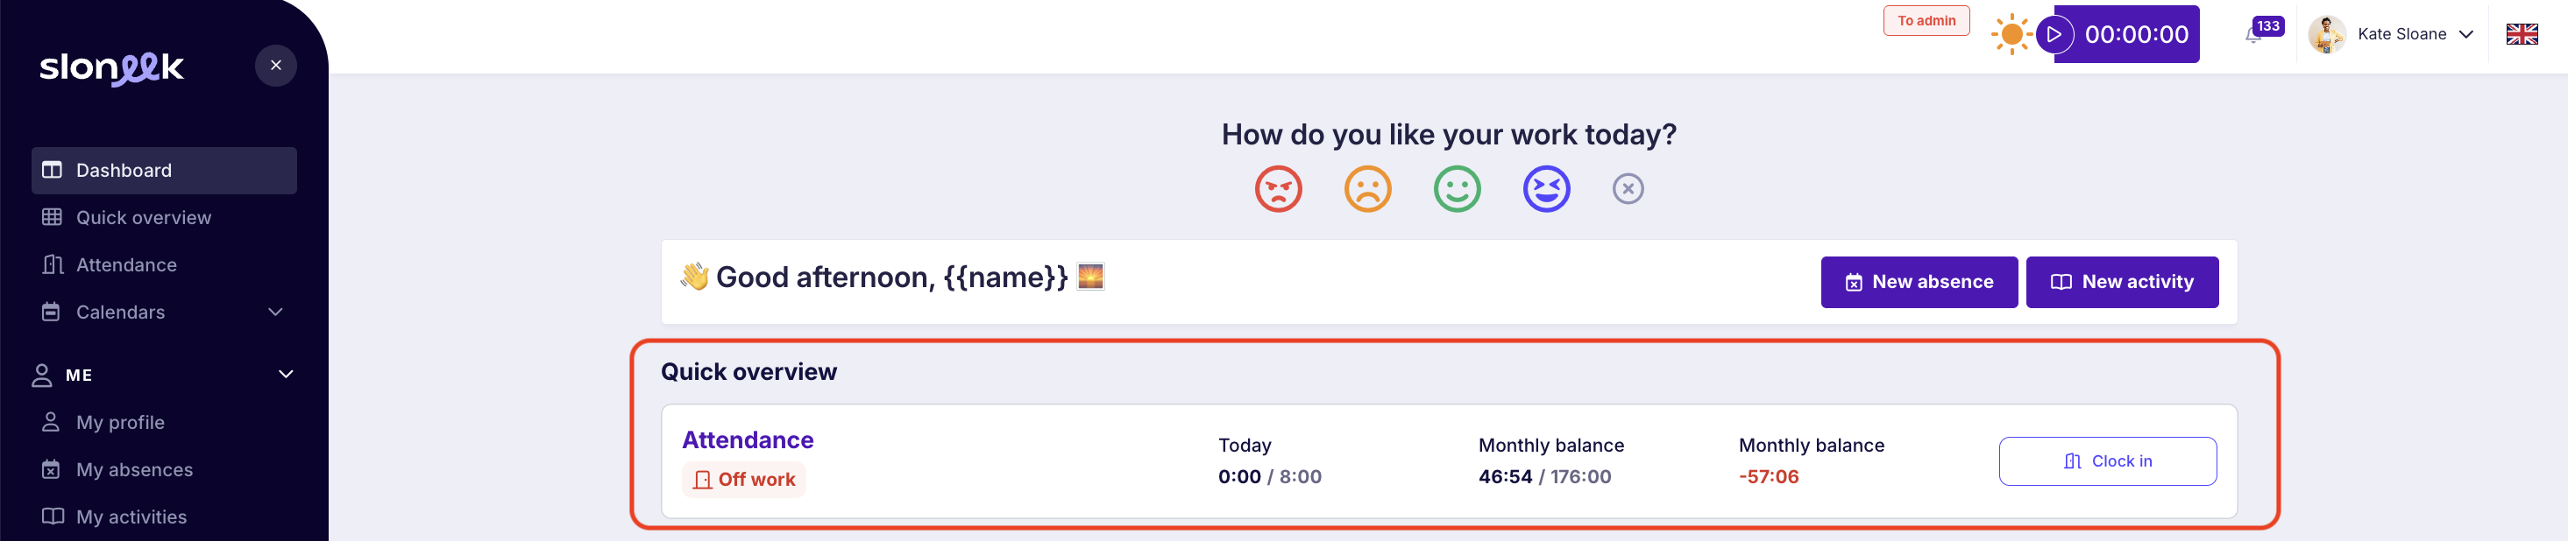2568x541 pixels.
Task: Switch to admin via To admin
Action: pyautogui.click(x=1926, y=21)
